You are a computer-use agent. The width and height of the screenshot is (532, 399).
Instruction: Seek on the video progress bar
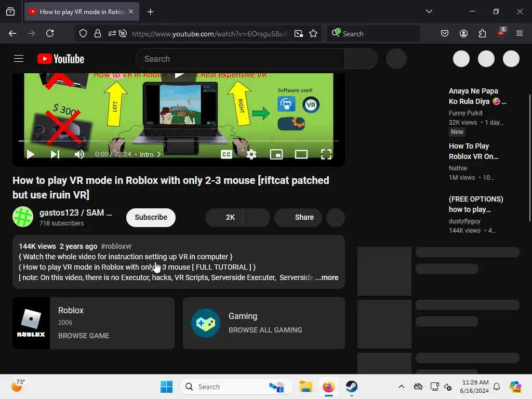pyautogui.click(x=179, y=141)
